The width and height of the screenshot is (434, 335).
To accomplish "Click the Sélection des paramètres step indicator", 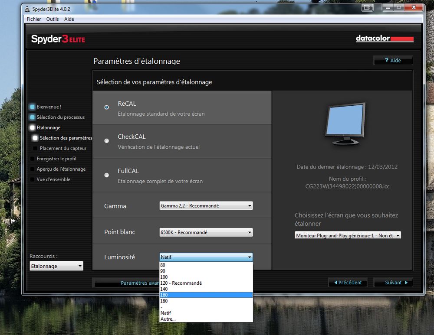I will (35, 138).
